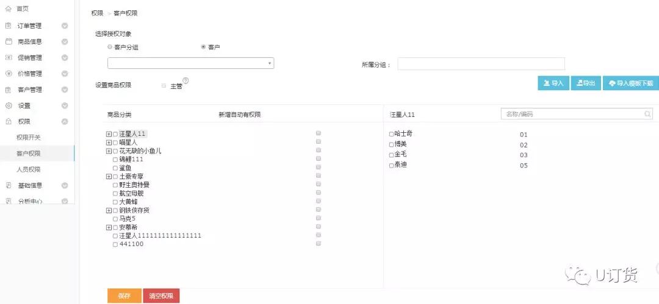
Task: Click the red 清空权限 button
Action: (x=161, y=295)
